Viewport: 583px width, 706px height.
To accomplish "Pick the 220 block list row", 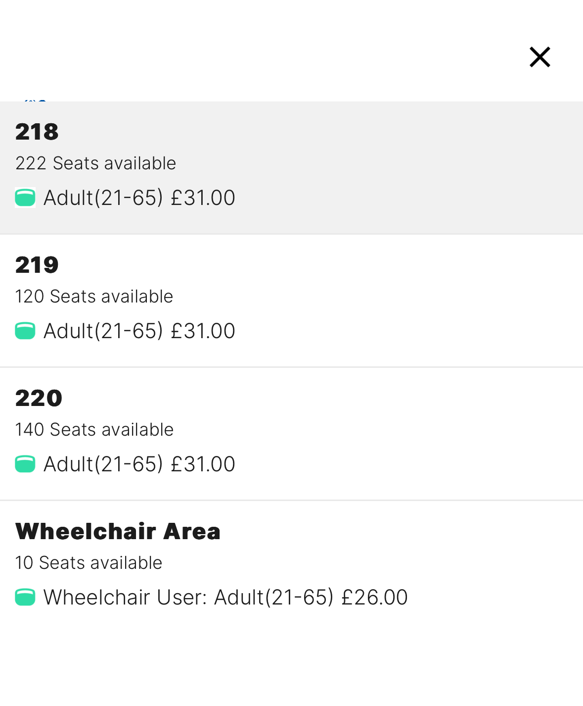I will (x=291, y=434).
